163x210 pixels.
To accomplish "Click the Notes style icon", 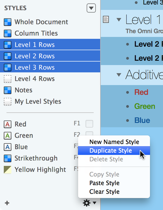I will pos(8,90).
